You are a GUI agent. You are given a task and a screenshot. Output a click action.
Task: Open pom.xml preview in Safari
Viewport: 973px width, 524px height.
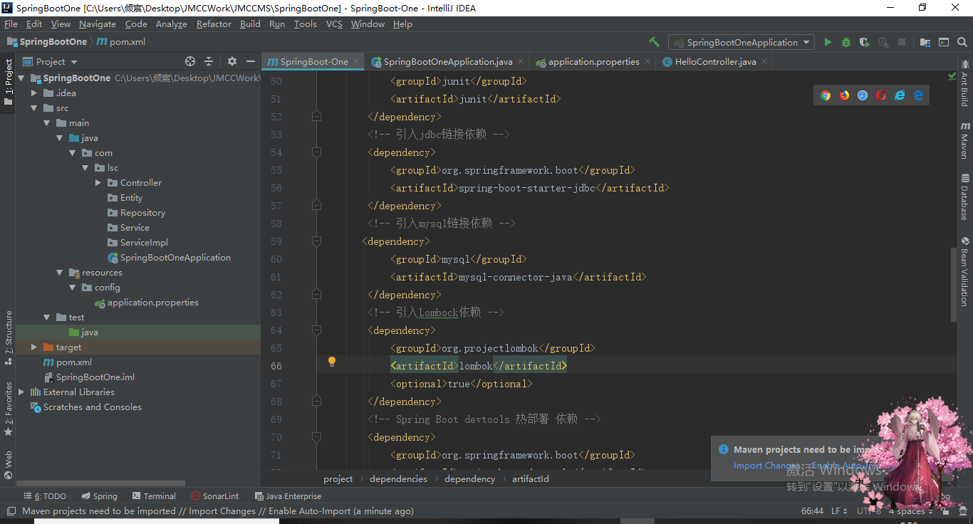click(x=863, y=95)
